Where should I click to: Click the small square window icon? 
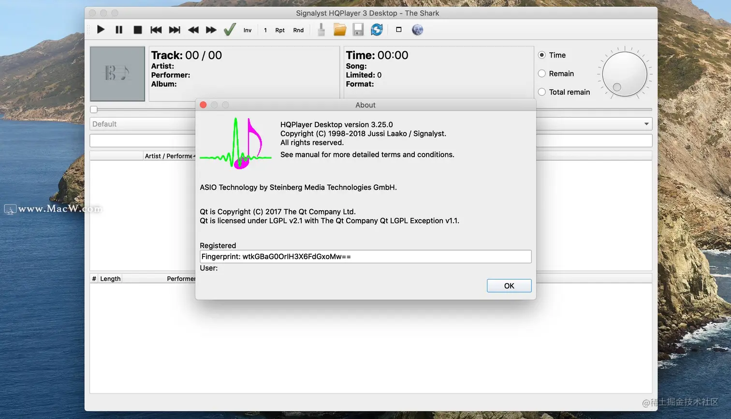[399, 30]
